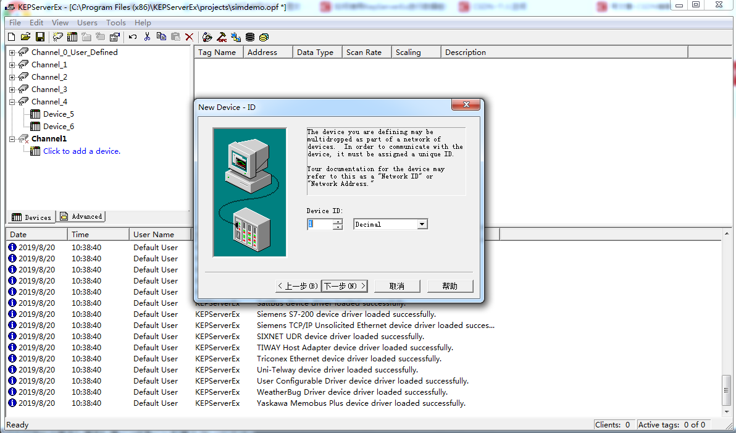Launch OPC Quick Client hammer icon
The image size is (736, 433).
point(222,36)
